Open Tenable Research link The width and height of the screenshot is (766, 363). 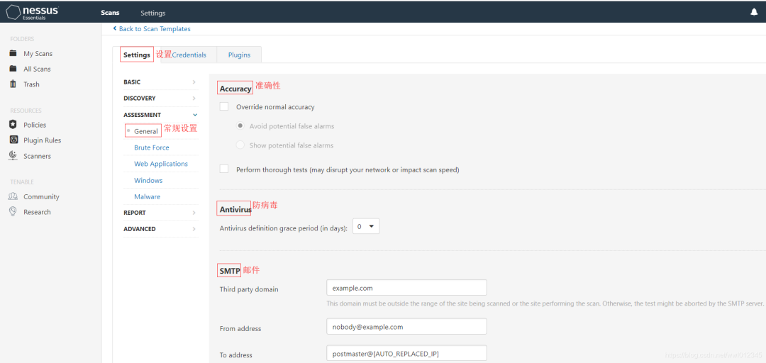pos(37,212)
